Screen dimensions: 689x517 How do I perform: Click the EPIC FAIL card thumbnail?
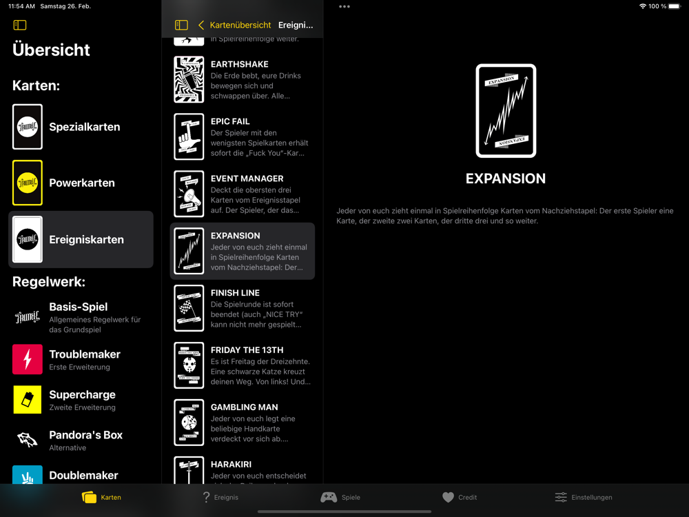click(x=189, y=136)
